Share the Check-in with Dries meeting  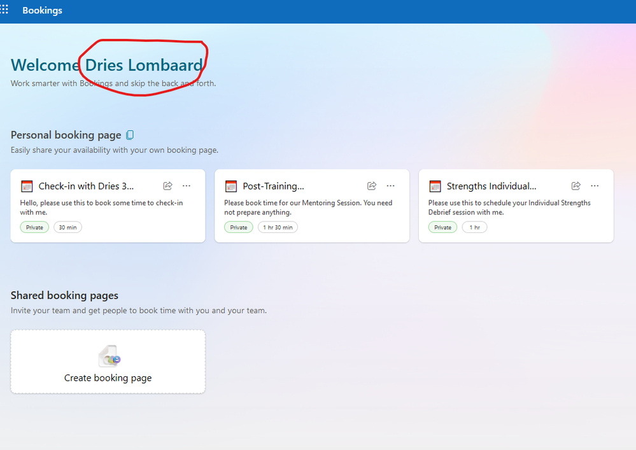click(x=167, y=186)
